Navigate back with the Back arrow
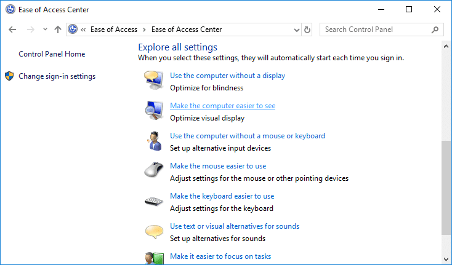This screenshot has width=452, height=265. [x=13, y=30]
